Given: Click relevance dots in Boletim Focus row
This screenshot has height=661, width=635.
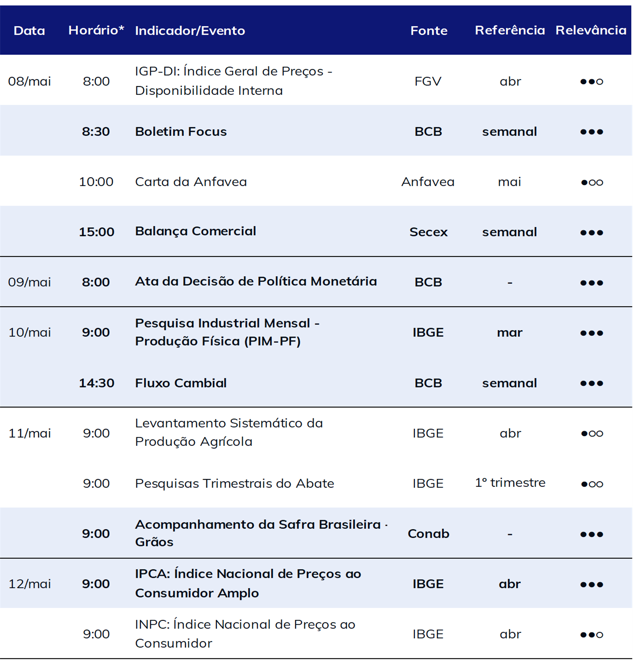Looking at the screenshot, I should click(592, 132).
